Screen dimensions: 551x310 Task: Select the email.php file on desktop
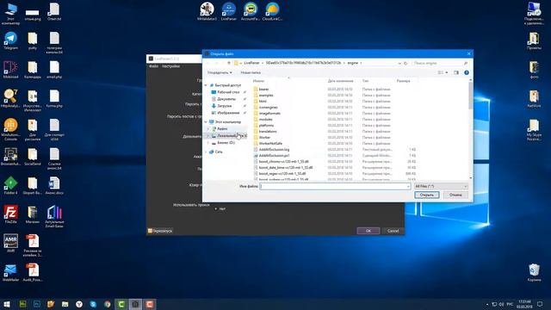tap(54, 70)
